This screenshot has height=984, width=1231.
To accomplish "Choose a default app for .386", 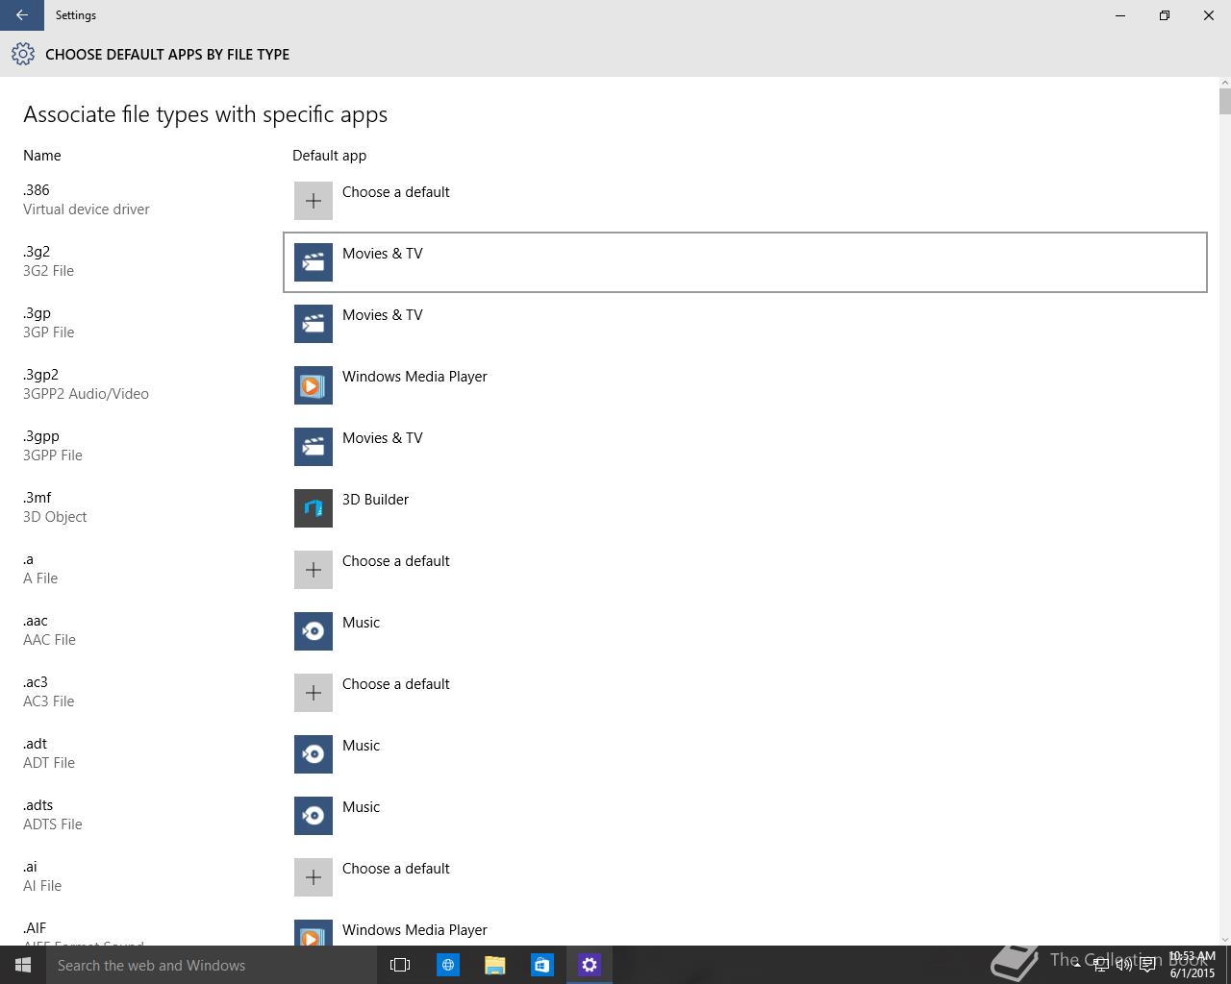I will [745, 201].
